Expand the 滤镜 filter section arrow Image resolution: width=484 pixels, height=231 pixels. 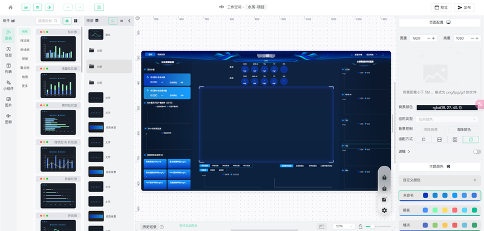point(409,151)
